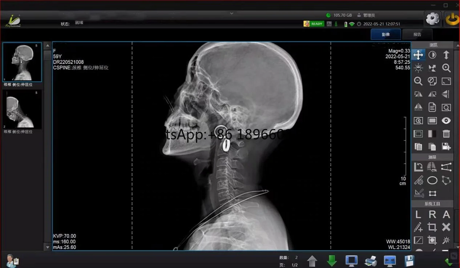Select the pan/move tool
460x268 pixels.
pos(418,55)
